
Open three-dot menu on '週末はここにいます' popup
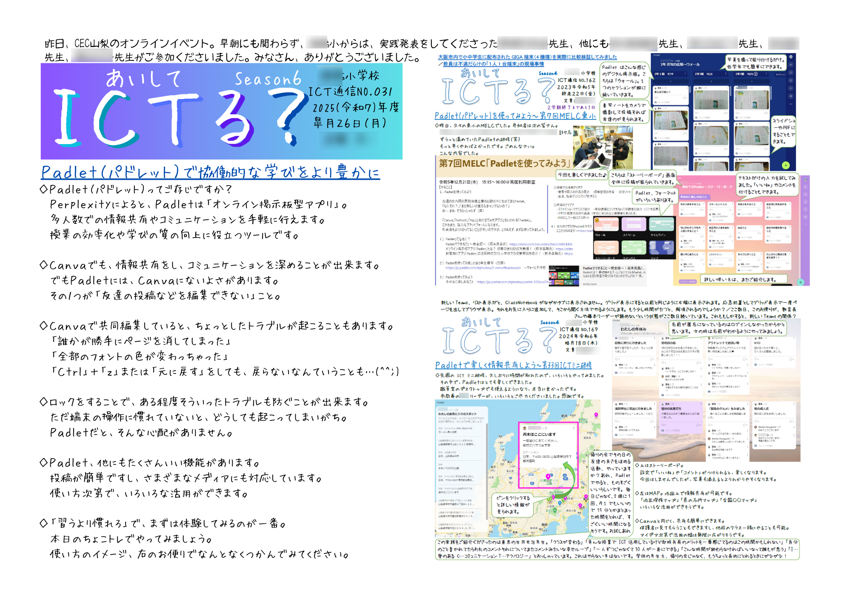574,428
